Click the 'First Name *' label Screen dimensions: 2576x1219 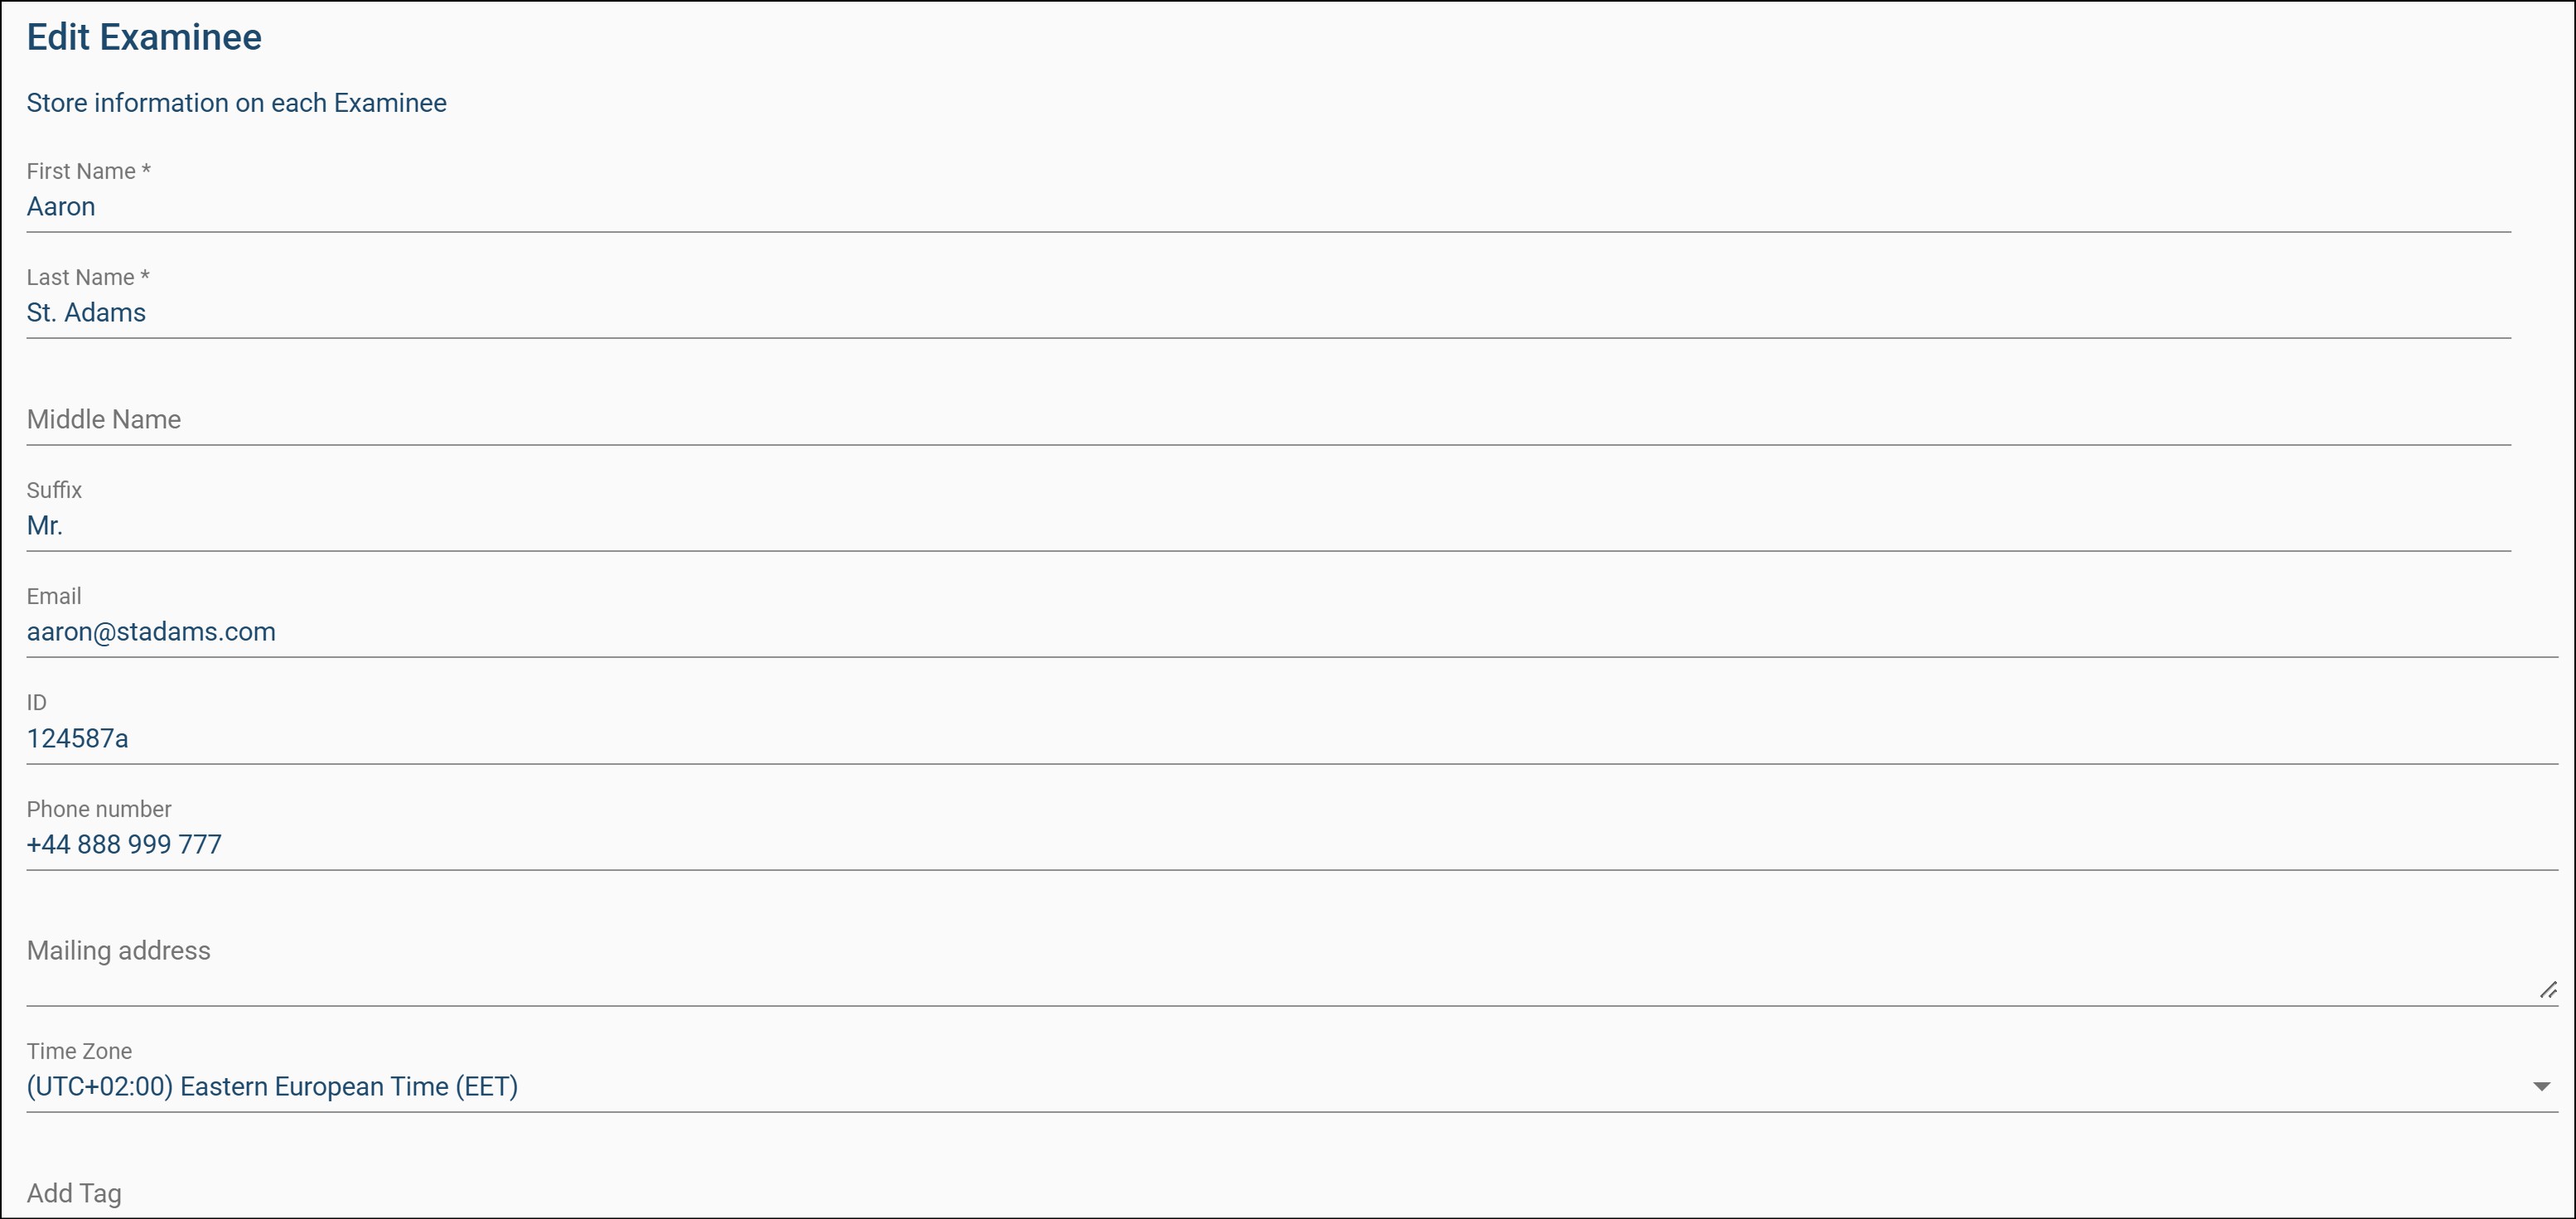click(x=88, y=171)
